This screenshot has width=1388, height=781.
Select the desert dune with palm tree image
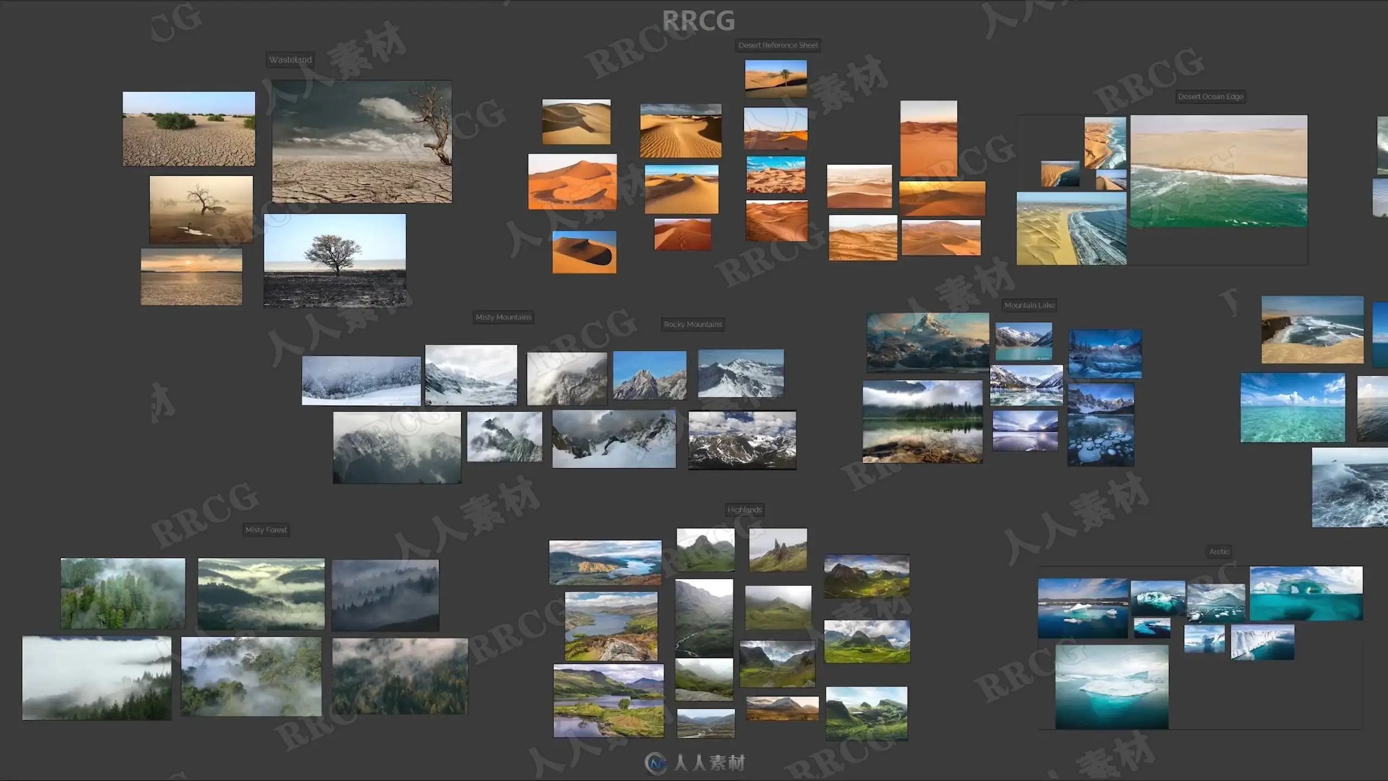coord(776,79)
